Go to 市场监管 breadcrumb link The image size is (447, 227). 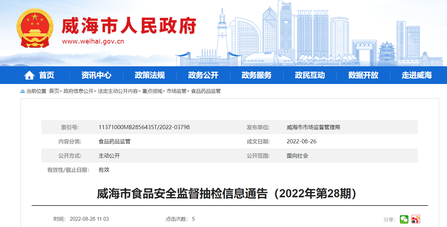point(177,91)
